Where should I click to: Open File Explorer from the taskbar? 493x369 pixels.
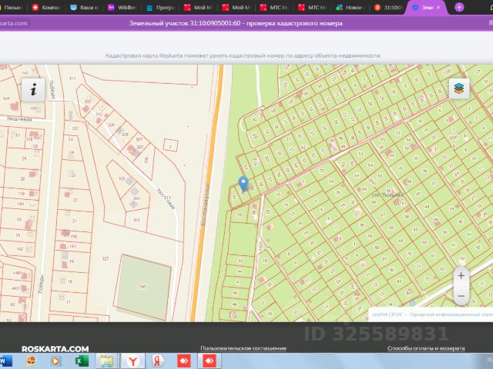(x=106, y=361)
